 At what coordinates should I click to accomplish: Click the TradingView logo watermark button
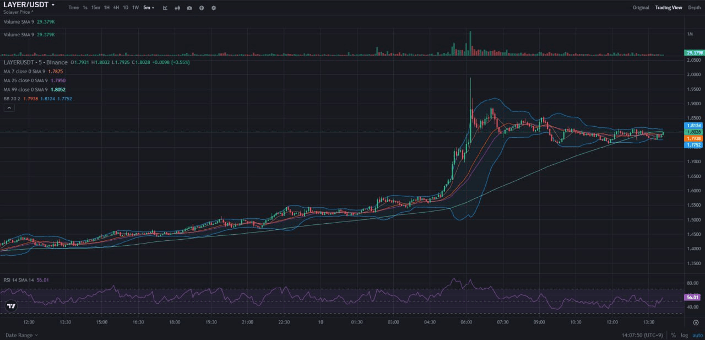tap(10, 306)
